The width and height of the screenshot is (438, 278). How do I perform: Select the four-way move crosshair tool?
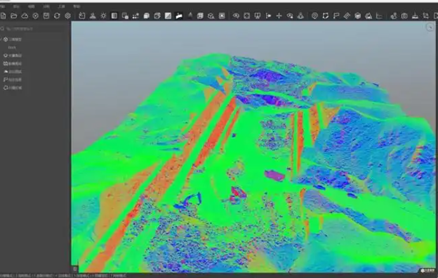point(279,16)
